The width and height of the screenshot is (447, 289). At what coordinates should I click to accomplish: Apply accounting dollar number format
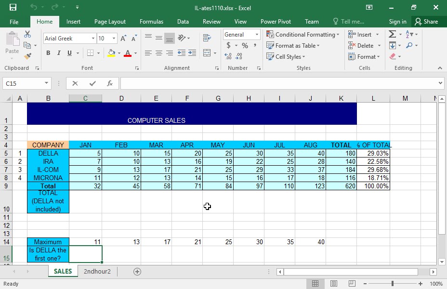(228, 45)
